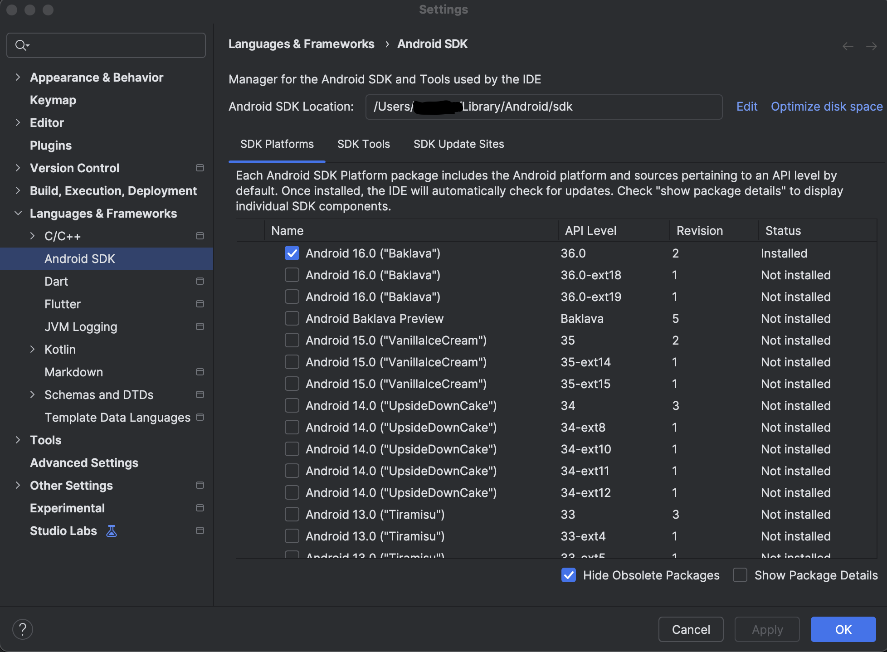The height and width of the screenshot is (652, 887).
Task: Click the modified-settings indicator beside Dart
Action: pos(200,281)
